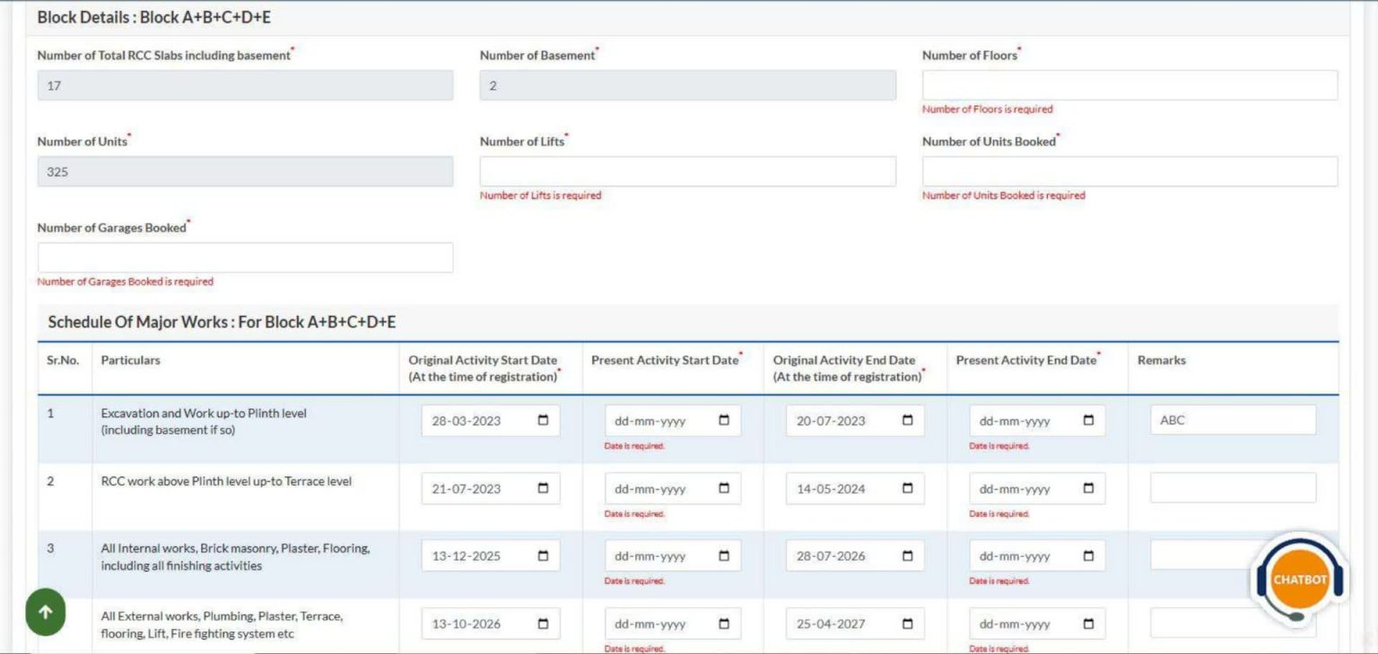Open date picker beside 25-04-2027
The width and height of the screenshot is (1378, 654).
[907, 623]
